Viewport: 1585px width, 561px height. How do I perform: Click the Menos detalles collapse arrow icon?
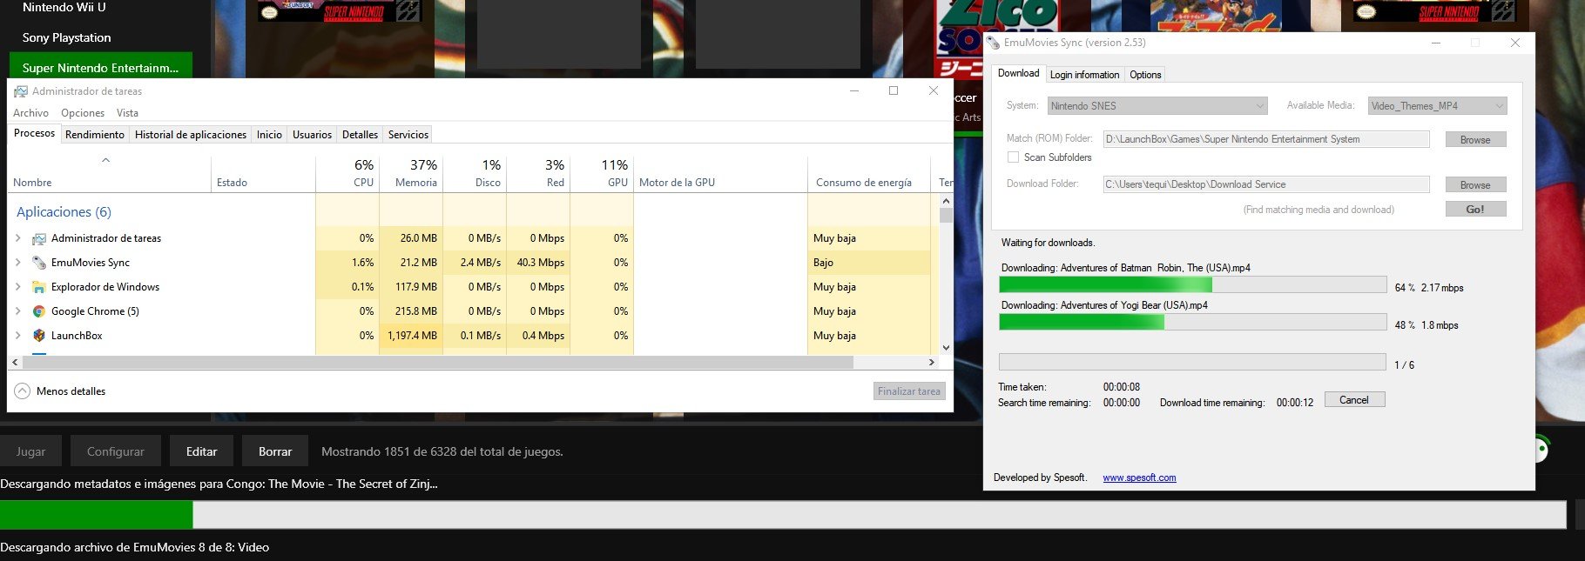coord(22,391)
